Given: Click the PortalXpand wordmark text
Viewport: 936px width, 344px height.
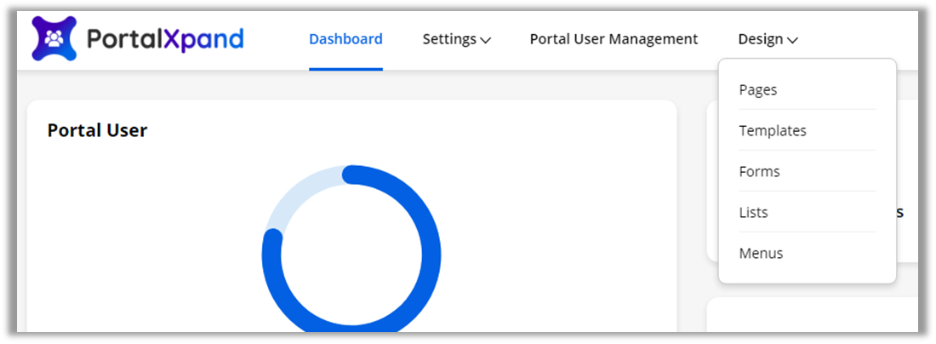Looking at the screenshot, I should coord(165,39).
